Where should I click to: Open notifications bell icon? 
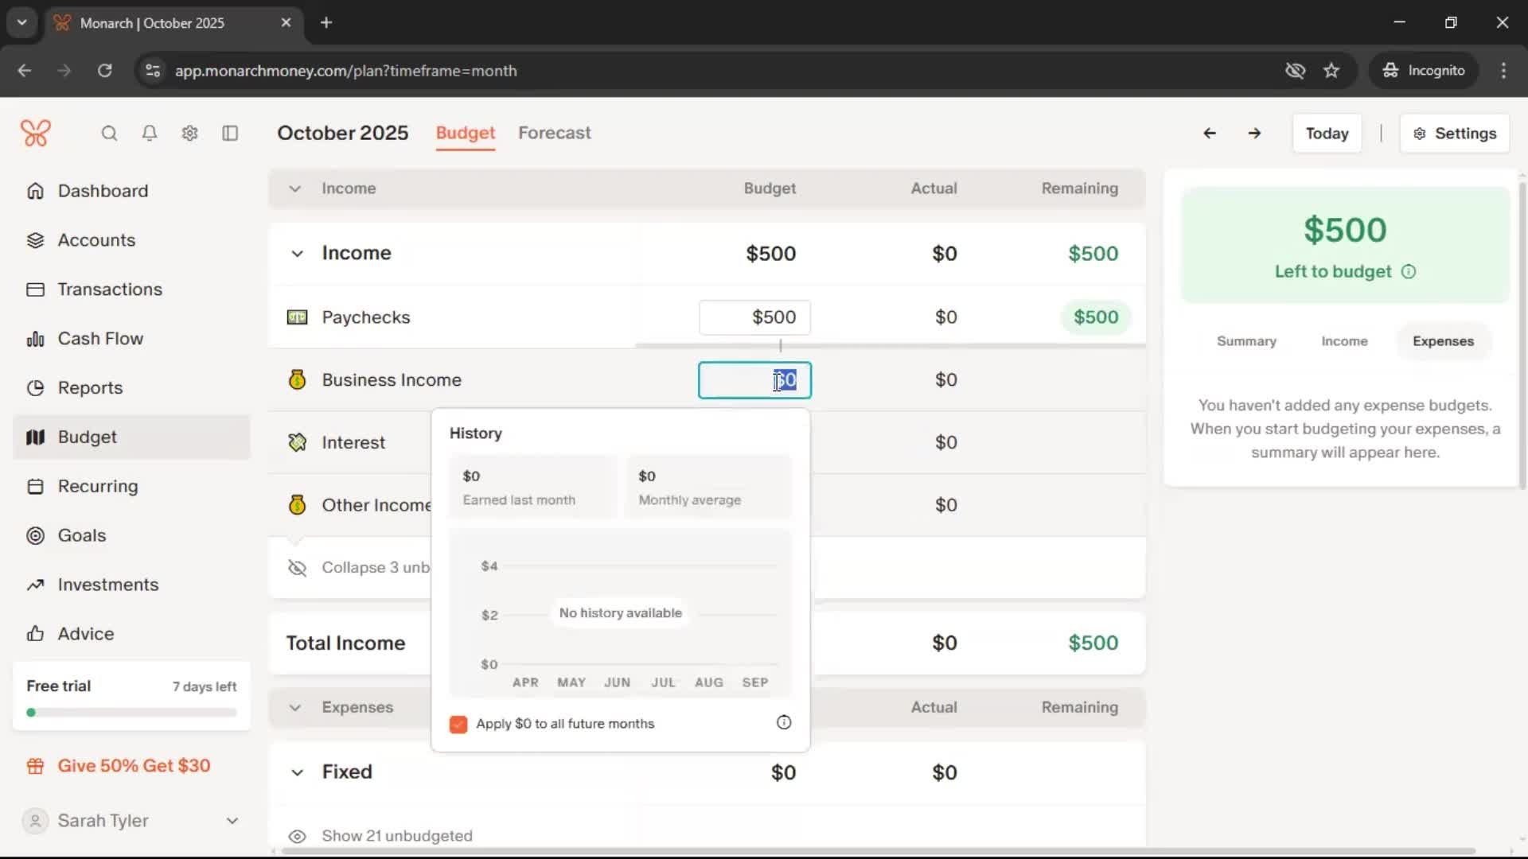149,133
